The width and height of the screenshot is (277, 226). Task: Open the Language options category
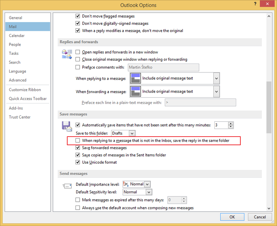coord(28,71)
